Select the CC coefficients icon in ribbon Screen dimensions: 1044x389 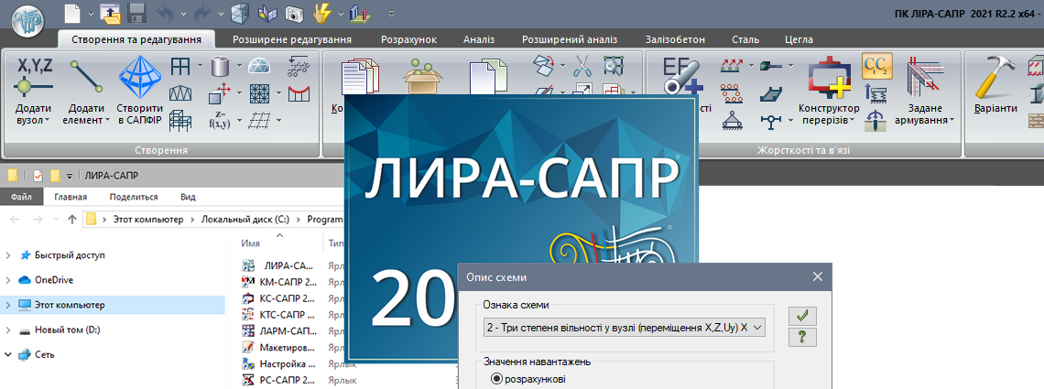click(x=876, y=67)
